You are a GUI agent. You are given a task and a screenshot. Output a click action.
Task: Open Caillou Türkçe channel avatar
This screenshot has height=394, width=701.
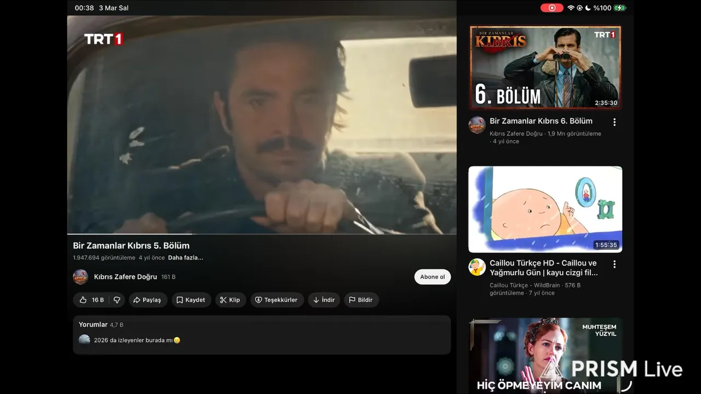(x=477, y=267)
